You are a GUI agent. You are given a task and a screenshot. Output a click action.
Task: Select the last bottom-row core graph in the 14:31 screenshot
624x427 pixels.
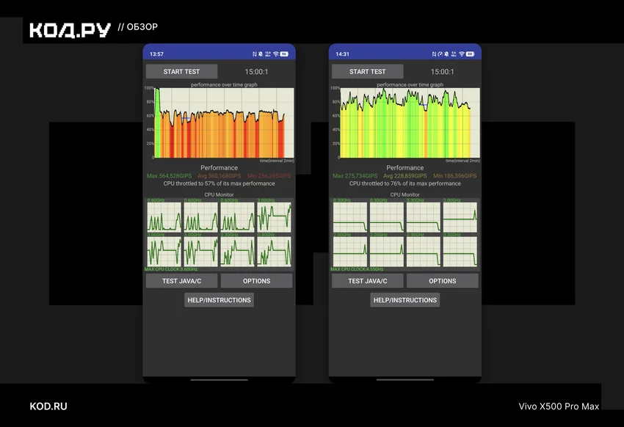point(460,252)
